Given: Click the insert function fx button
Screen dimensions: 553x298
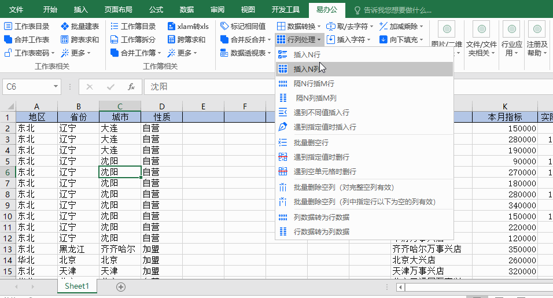Looking at the screenshot, I should coord(131,87).
